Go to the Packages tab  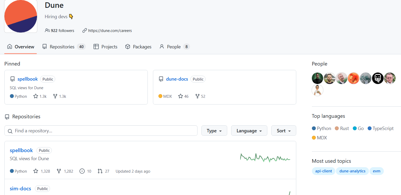click(x=138, y=47)
